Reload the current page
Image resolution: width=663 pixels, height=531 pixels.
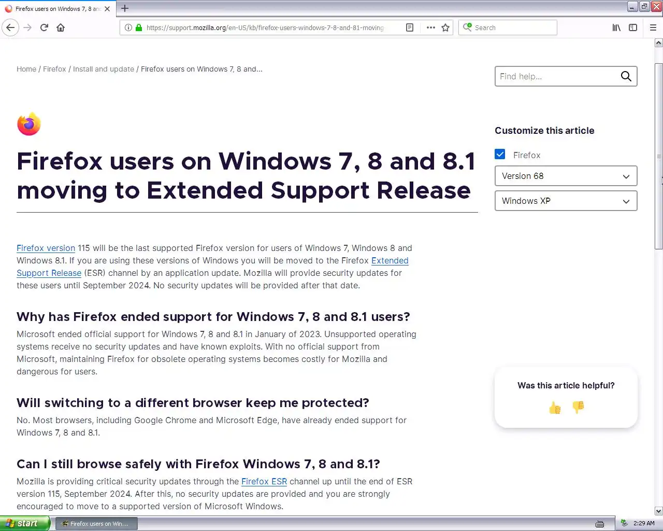pos(44,27)
